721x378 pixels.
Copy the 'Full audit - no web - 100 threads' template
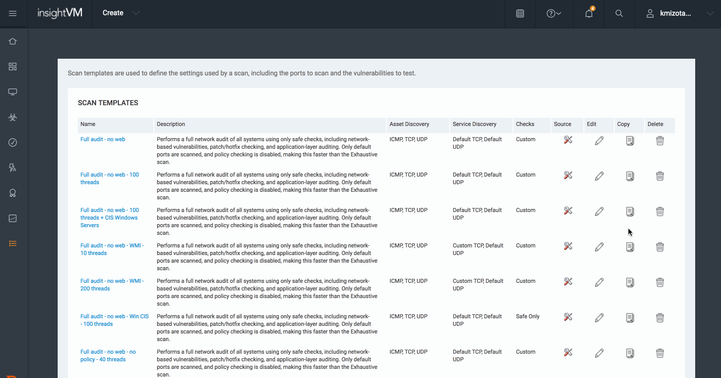click(629, 176)
